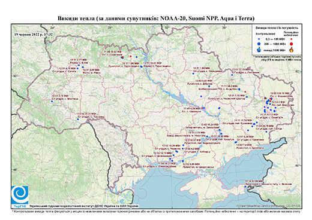This screenshot has width=312, height=220.
Task: Click the 19 червня 2022 timestamp label
Action: tap(34, 35)
